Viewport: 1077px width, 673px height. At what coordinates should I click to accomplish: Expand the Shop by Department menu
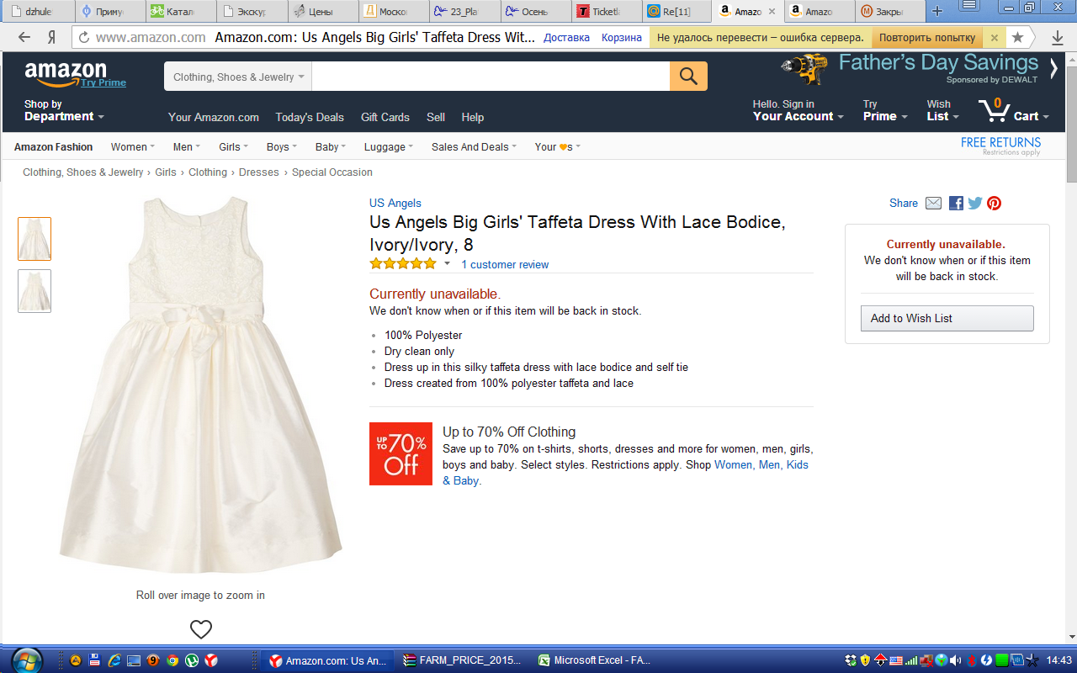[x=64, y=111]
